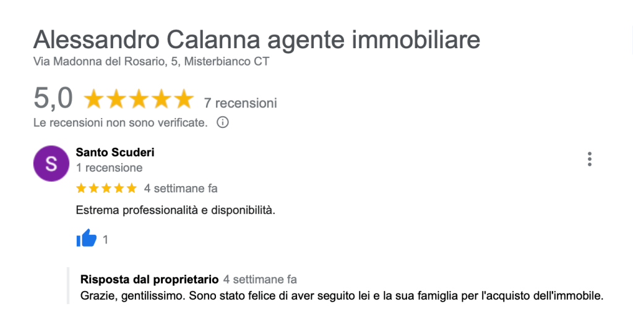Click the first star of the overall rating
The width and height of the screenshot is (633, 314).
[x=94, y=99]
